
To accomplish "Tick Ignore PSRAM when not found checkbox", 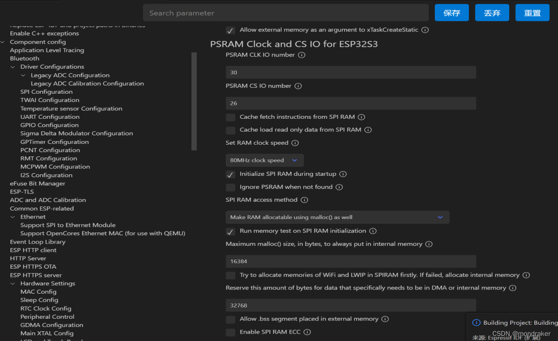I will [230, 187].
